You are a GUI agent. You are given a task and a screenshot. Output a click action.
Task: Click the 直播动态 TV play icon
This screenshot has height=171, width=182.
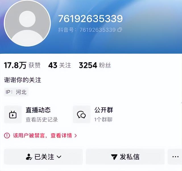pos(13,114)
